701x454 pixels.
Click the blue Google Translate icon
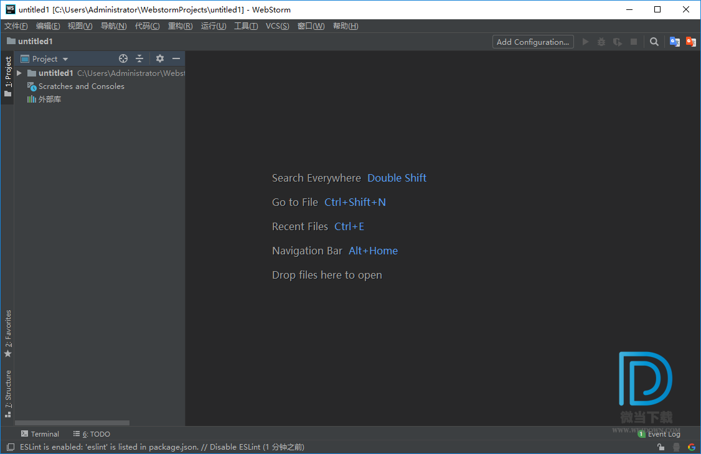(x=675, y=42)
